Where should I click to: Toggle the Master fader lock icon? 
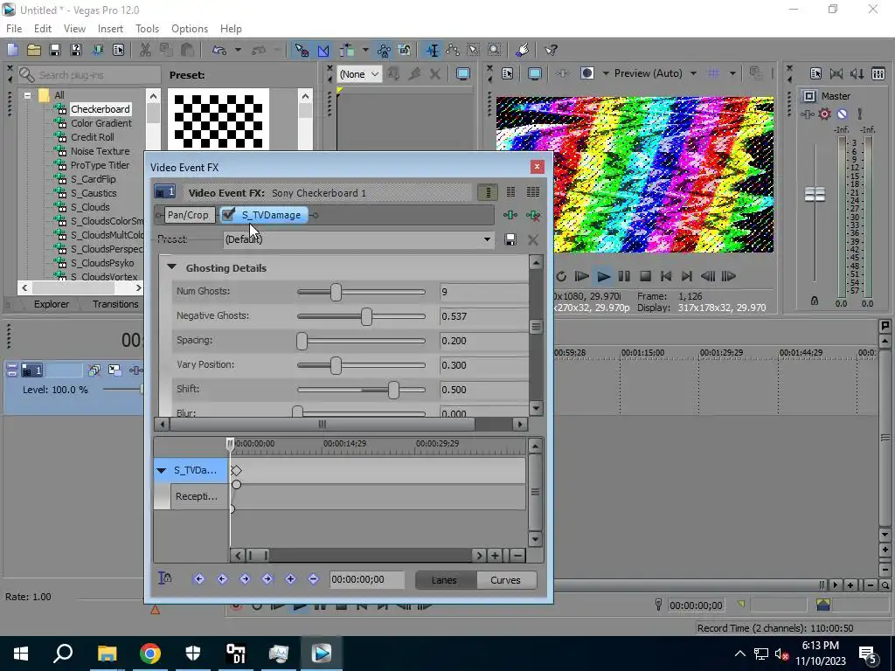(815, 301)
